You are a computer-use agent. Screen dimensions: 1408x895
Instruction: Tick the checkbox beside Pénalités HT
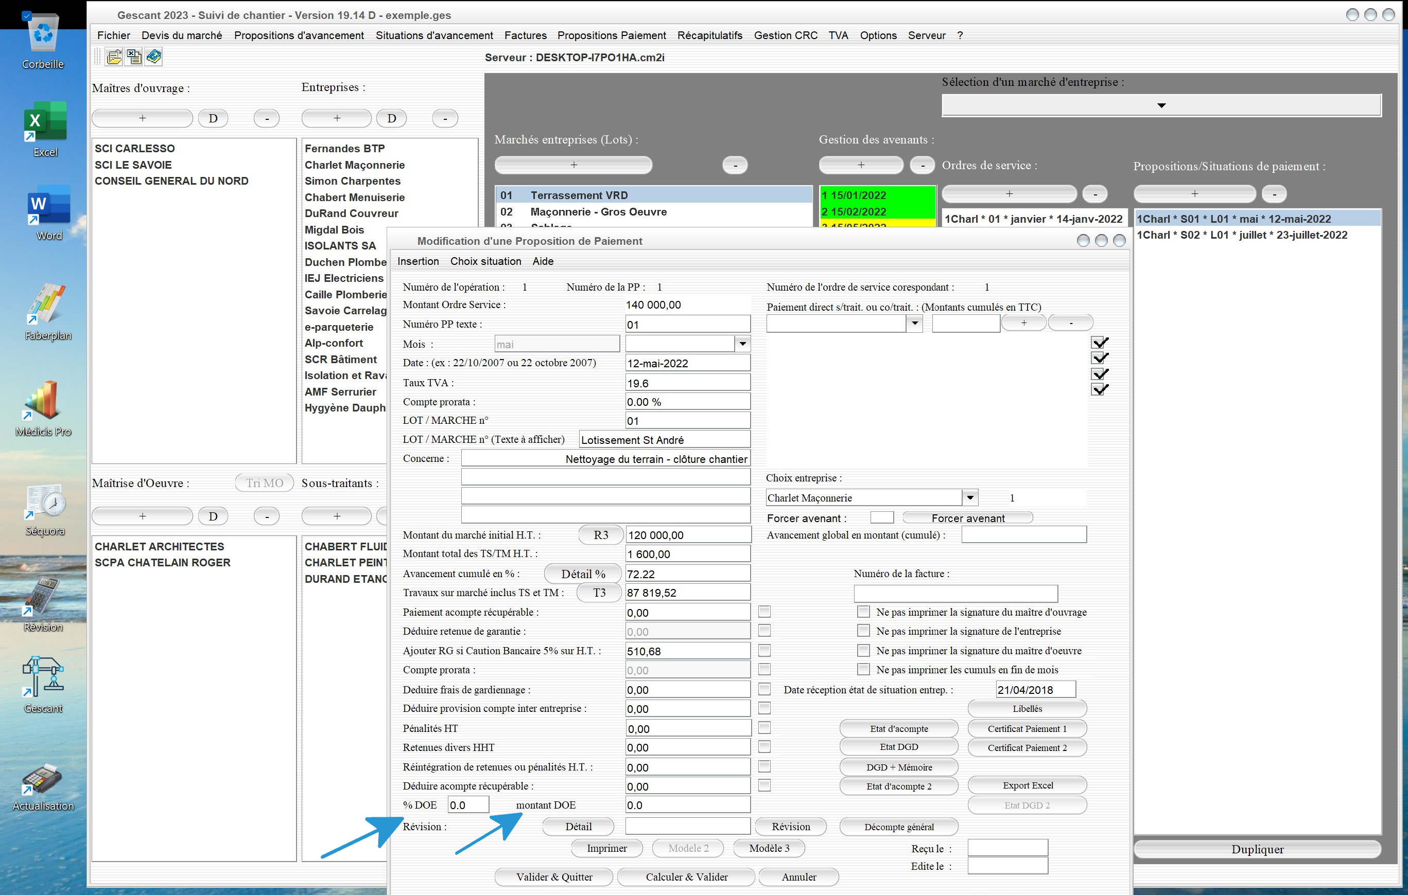click(x=764, y=728)
